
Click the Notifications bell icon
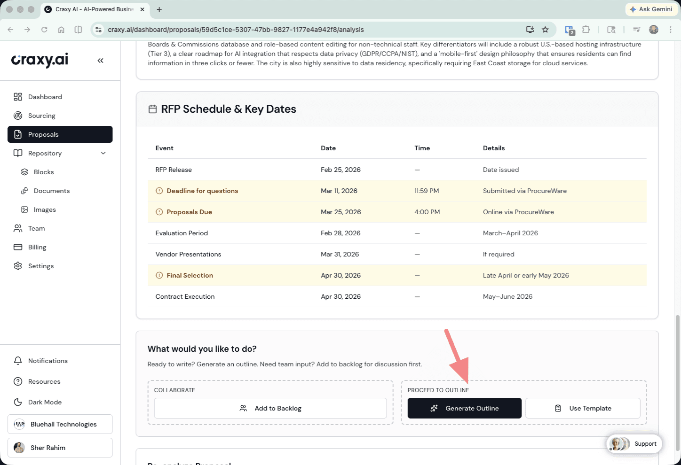pyautogui.click(x=18, y=361)
